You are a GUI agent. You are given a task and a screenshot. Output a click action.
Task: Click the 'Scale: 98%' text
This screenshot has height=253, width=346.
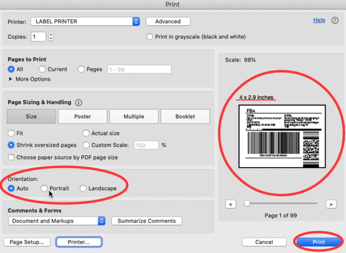point(240,60)
